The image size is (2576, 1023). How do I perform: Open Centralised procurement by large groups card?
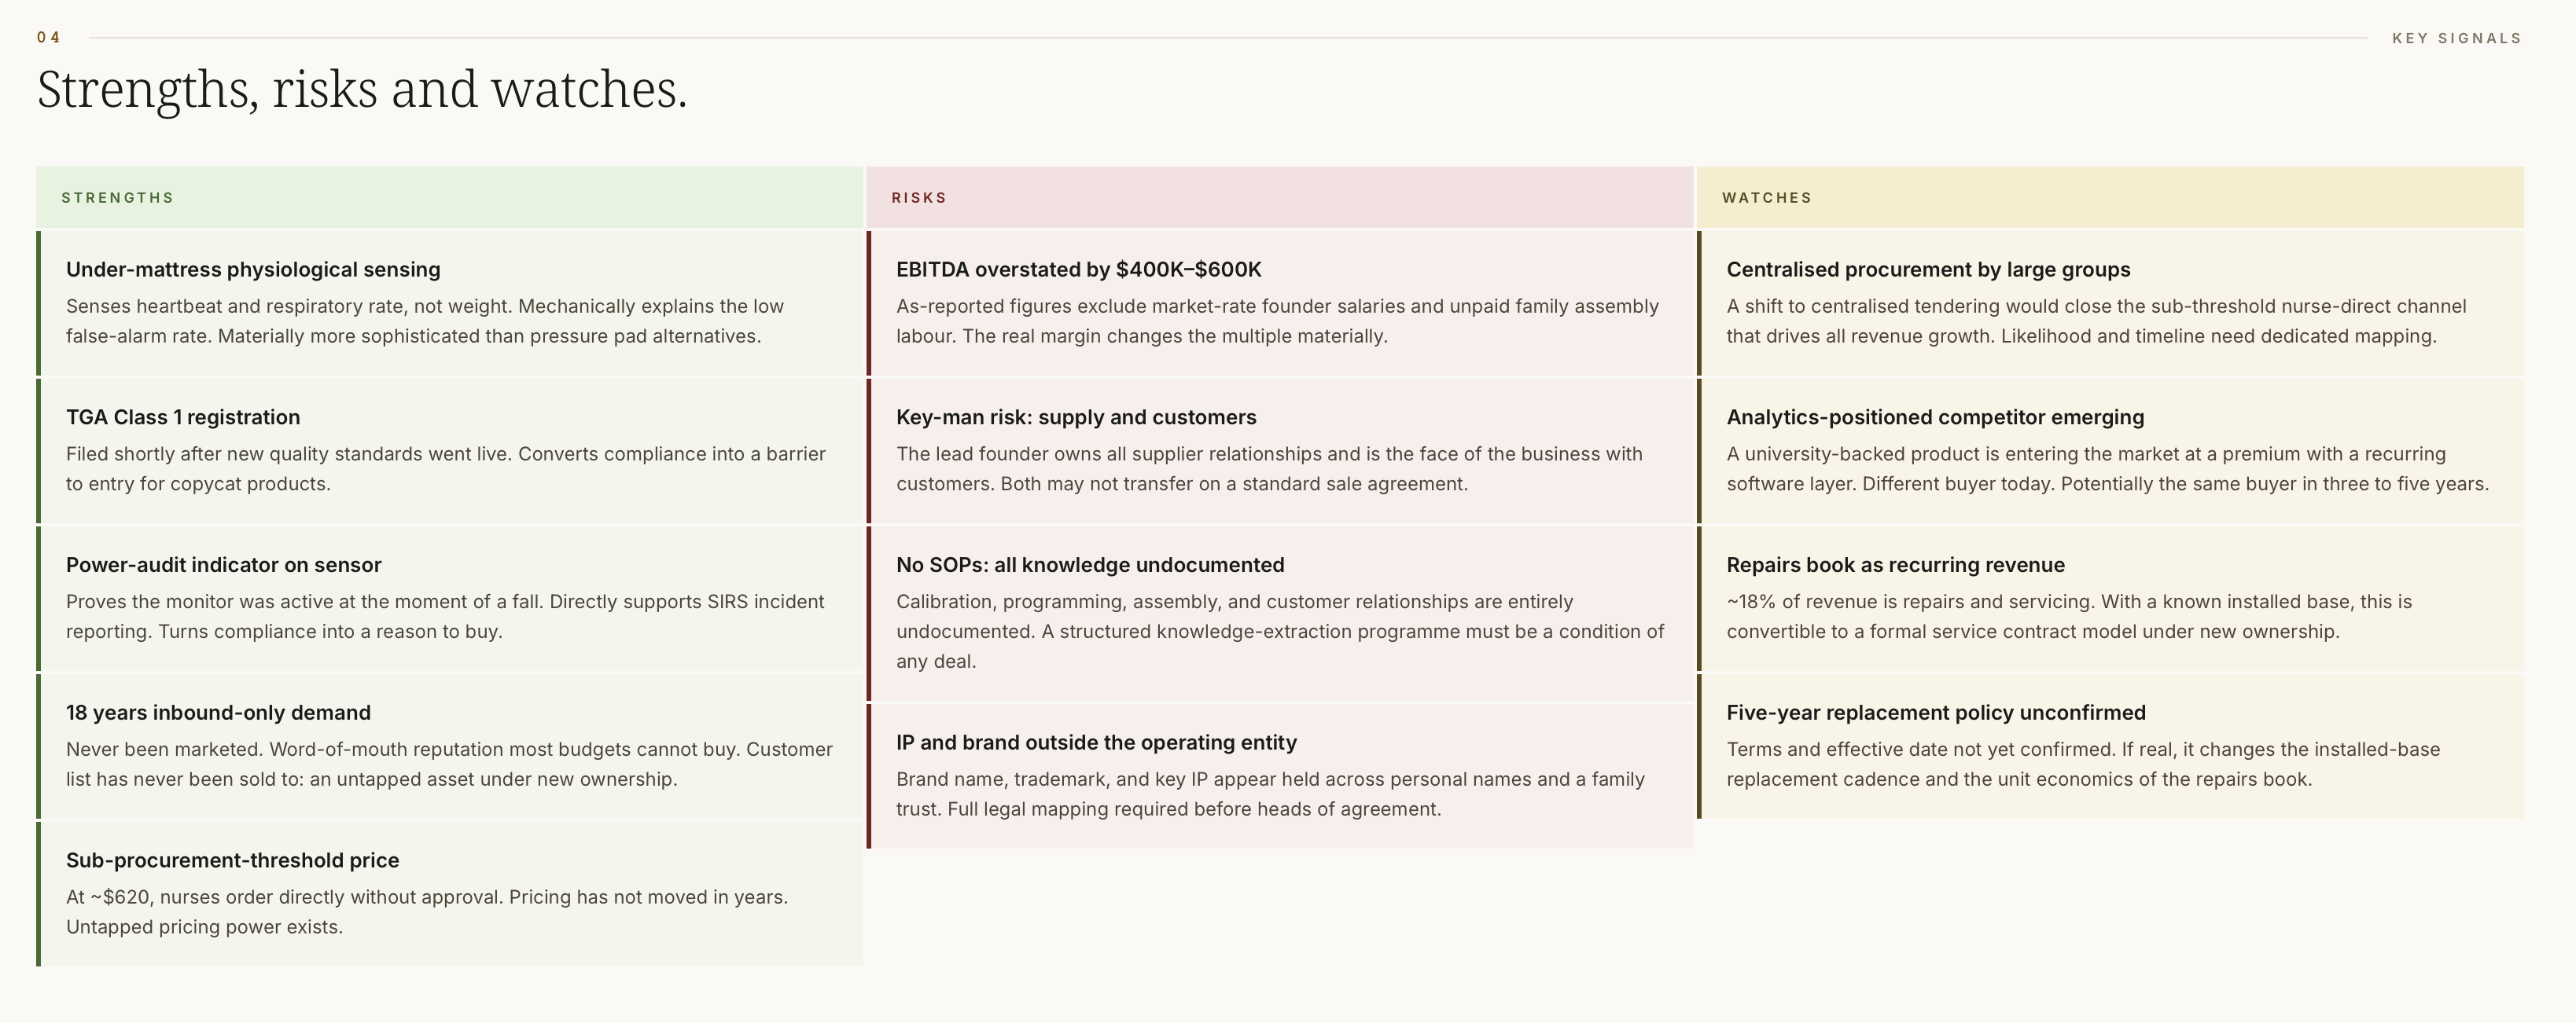tap(2110, 302)
